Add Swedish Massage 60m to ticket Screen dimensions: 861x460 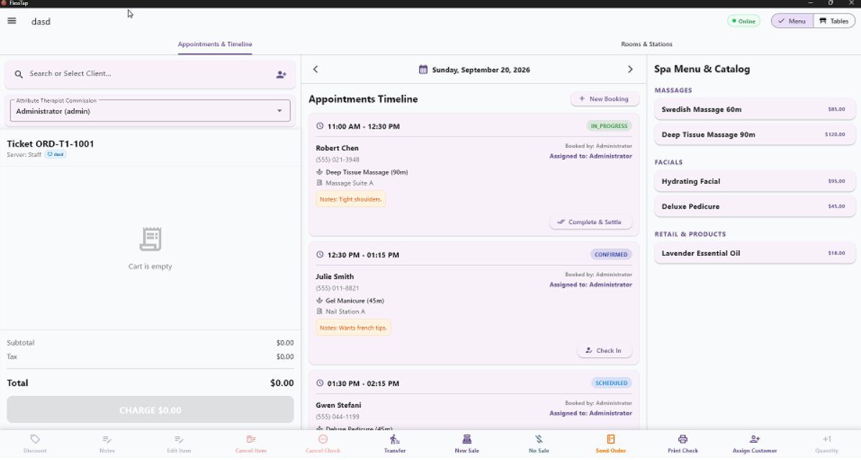(755, 109)
